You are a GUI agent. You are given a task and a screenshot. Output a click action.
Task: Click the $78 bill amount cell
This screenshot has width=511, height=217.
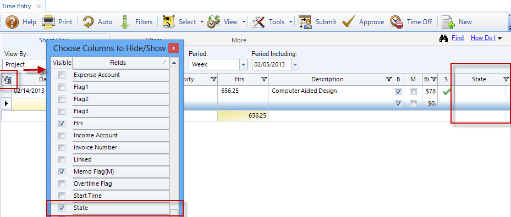click(x=430, y=91)
